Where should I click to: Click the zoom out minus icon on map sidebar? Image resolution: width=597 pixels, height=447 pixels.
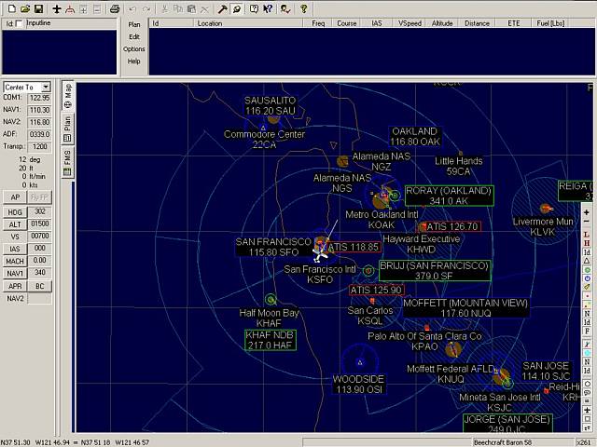pos(587,223)
